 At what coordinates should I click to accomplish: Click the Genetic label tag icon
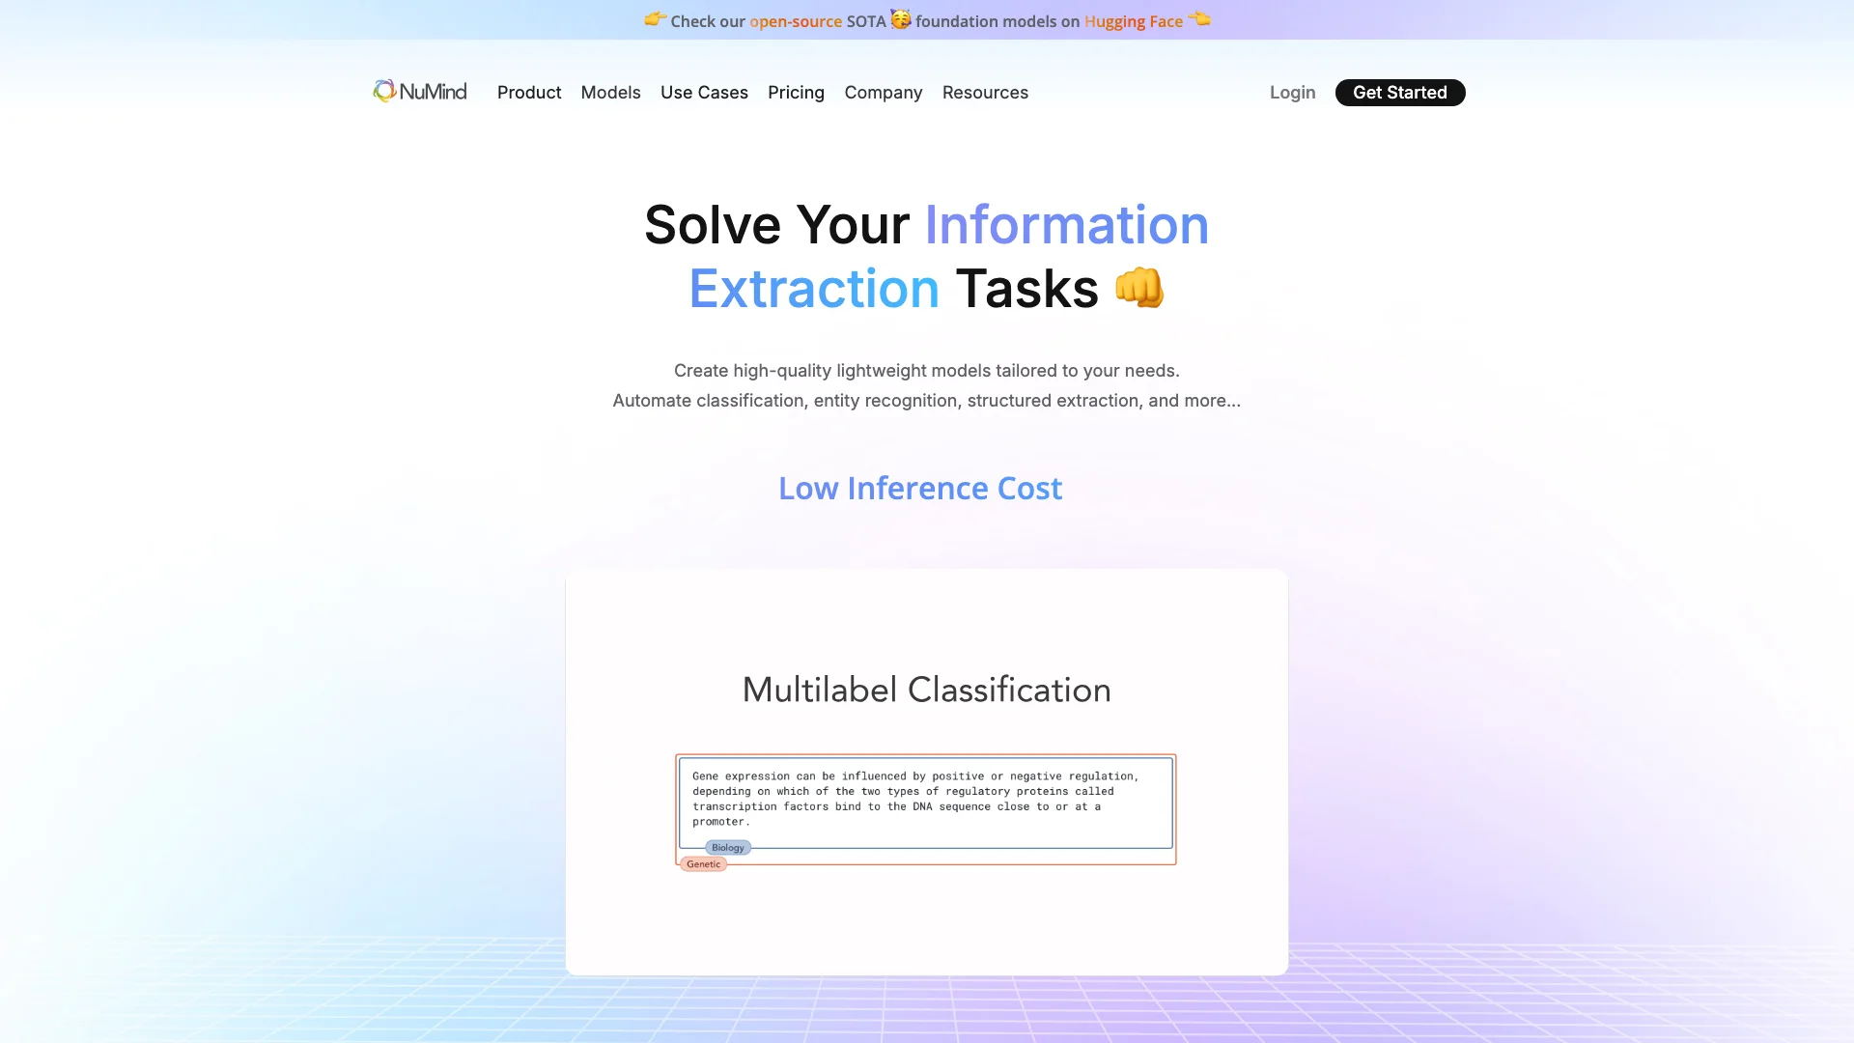tap(703, 863)
